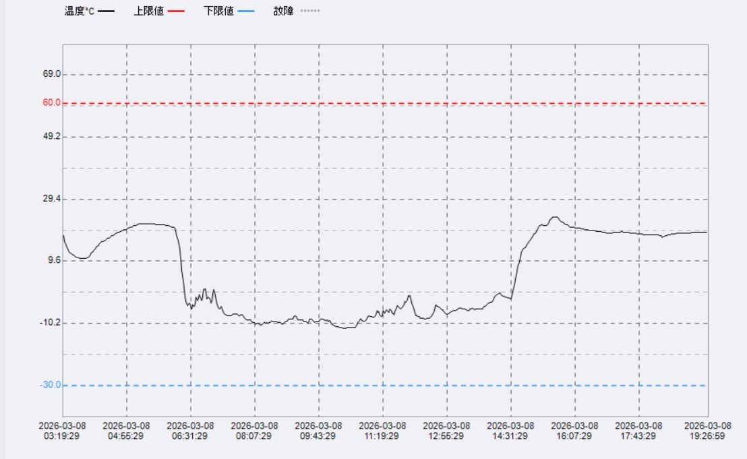Select the red 60.0 y-axis label

(51, 102)
